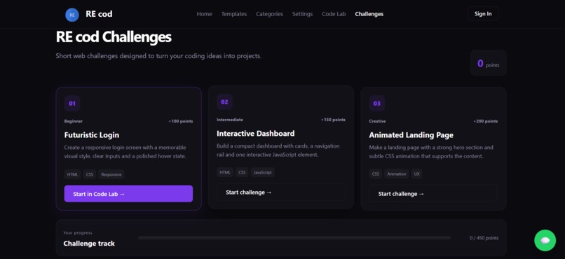Start the Interactive Dashboard challenge
This screenshot has height=259, width=565.
[x=281, y=192]
